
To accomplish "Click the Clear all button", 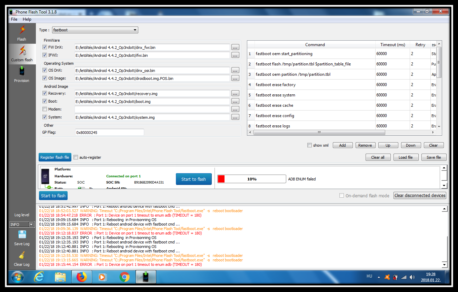I will point(378,157).
